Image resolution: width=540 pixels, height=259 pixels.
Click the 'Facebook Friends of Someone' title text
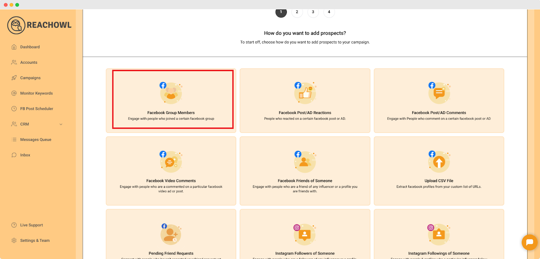305,181
